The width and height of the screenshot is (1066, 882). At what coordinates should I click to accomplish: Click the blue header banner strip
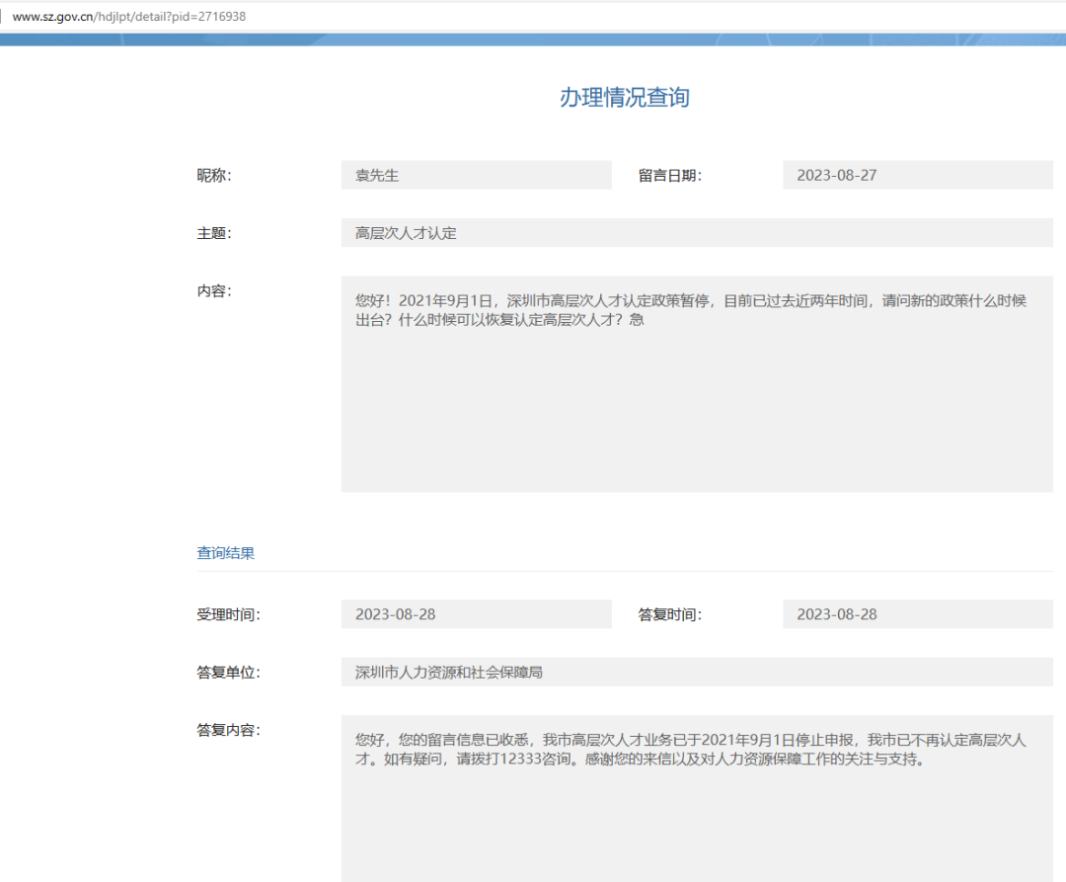533,40
